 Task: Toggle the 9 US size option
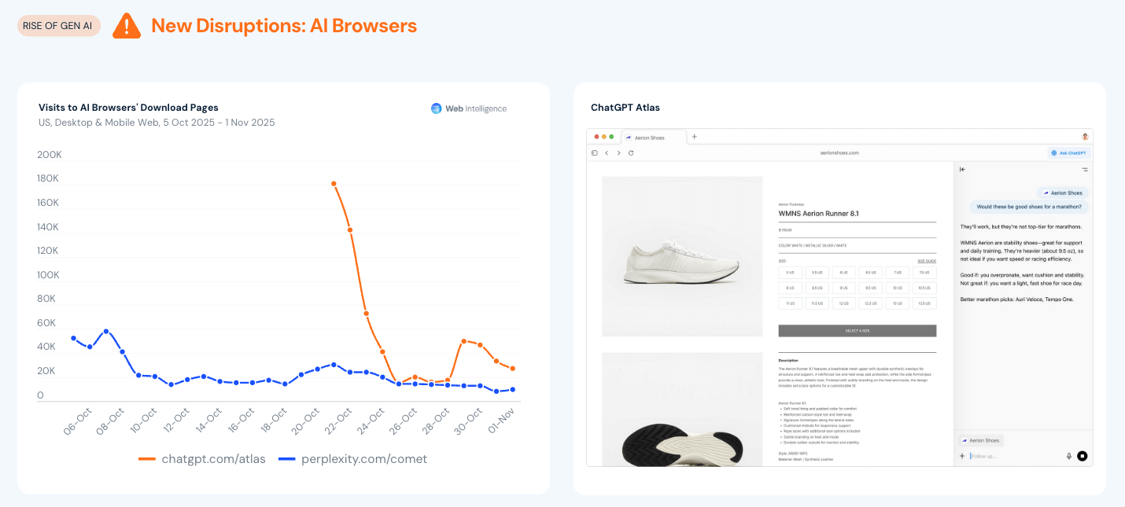[843, 288]
